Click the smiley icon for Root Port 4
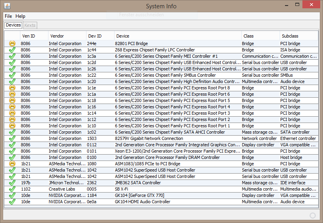Screen dimensions: 323x223 pyautogui.click(x=12, y=107)
